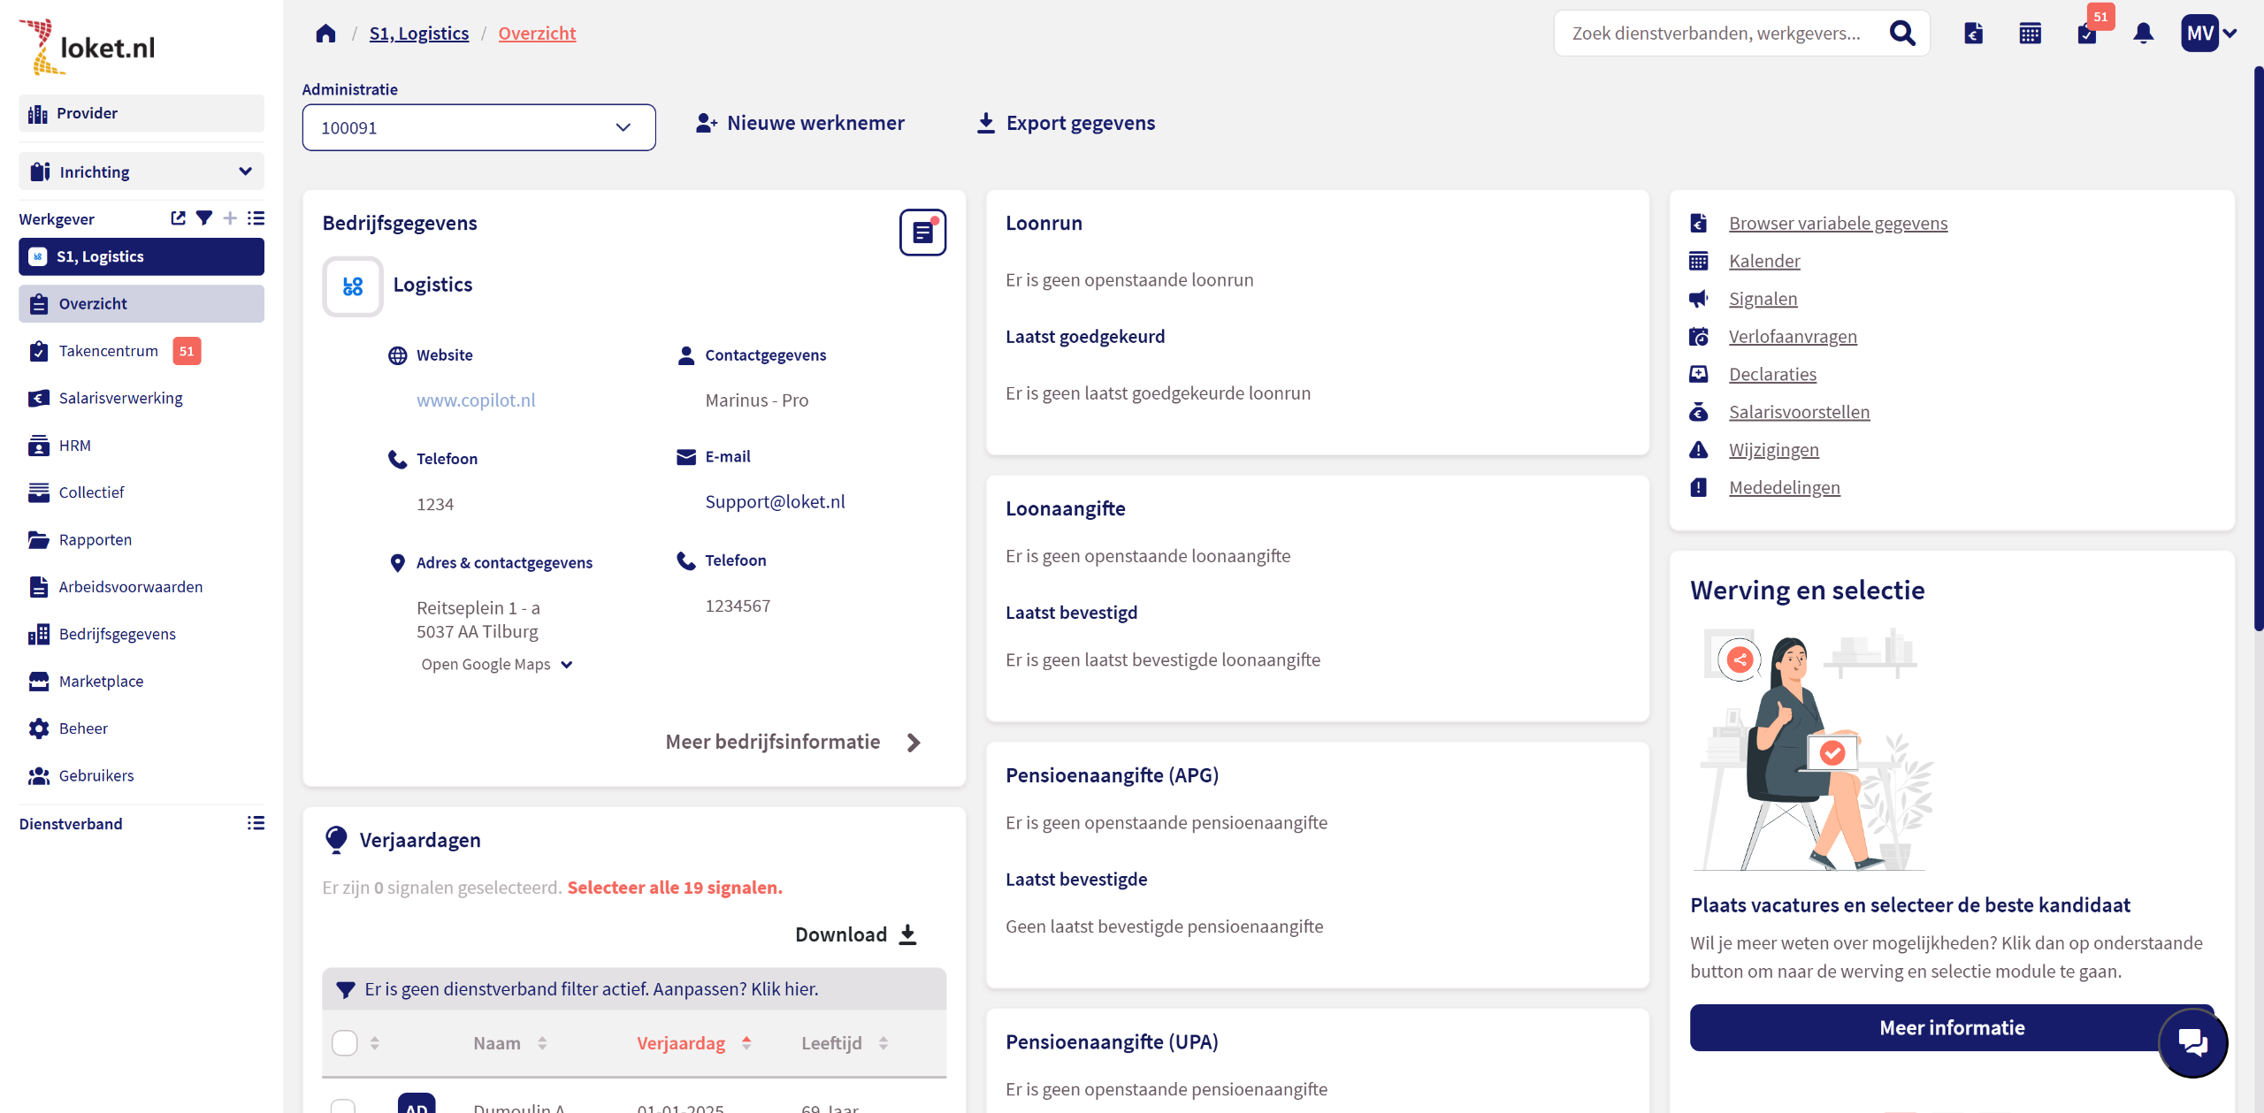2264x1113 pixels.
Task: Open the chat bubble widget
Action: 2192,1042
